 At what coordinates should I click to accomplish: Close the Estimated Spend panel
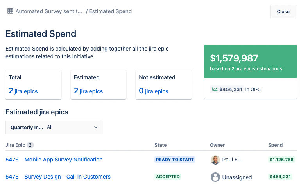coord(283,11)
